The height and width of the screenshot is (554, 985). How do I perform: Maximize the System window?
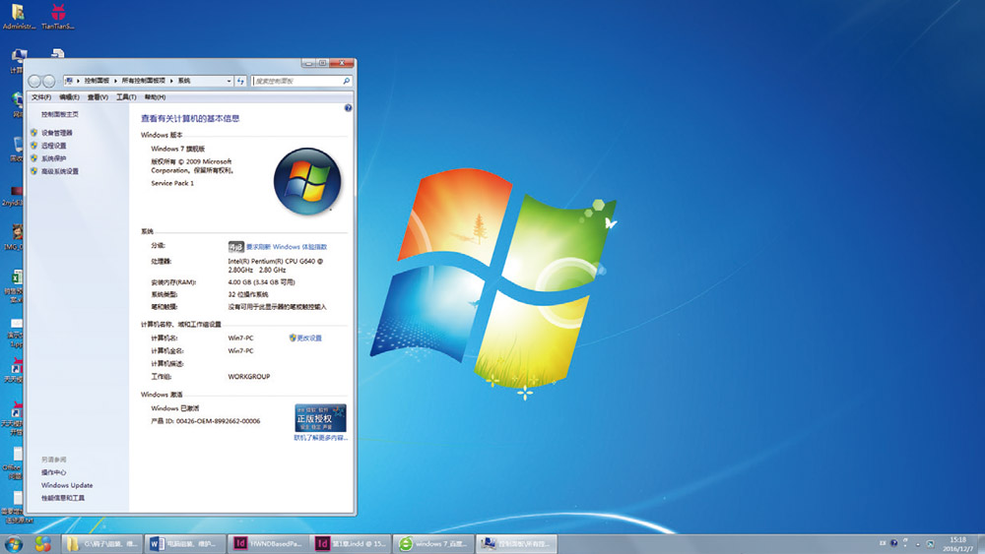point(322,63)
